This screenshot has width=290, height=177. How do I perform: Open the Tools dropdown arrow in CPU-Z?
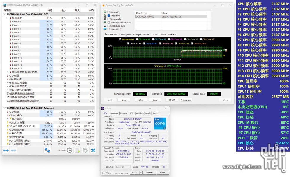click(141, 173)
